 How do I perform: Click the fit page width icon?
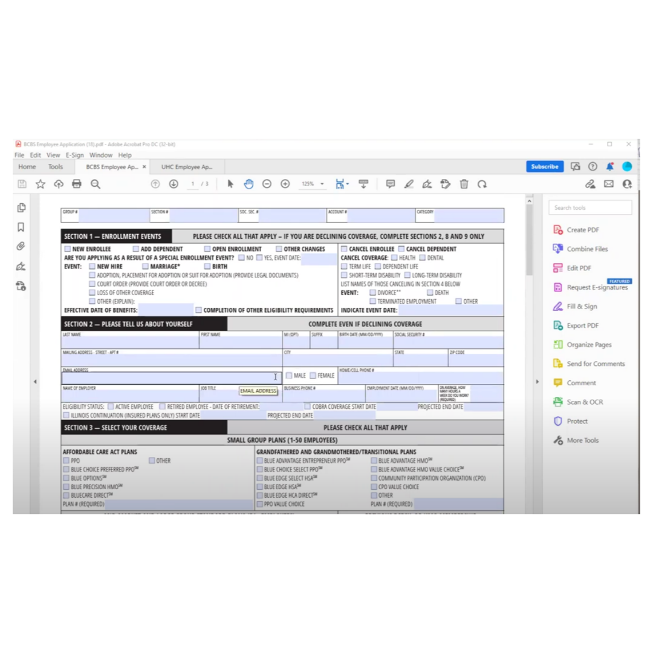pyautogui.click(x=340, y=184)
